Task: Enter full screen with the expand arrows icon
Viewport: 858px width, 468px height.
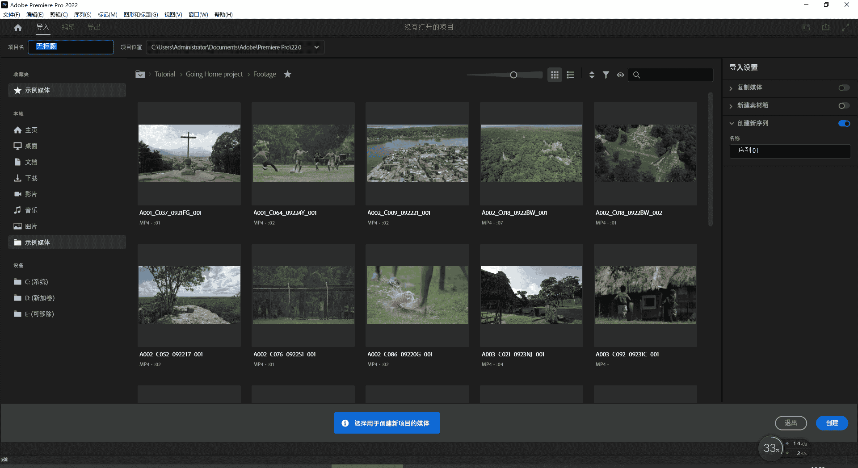Action: 845,27
